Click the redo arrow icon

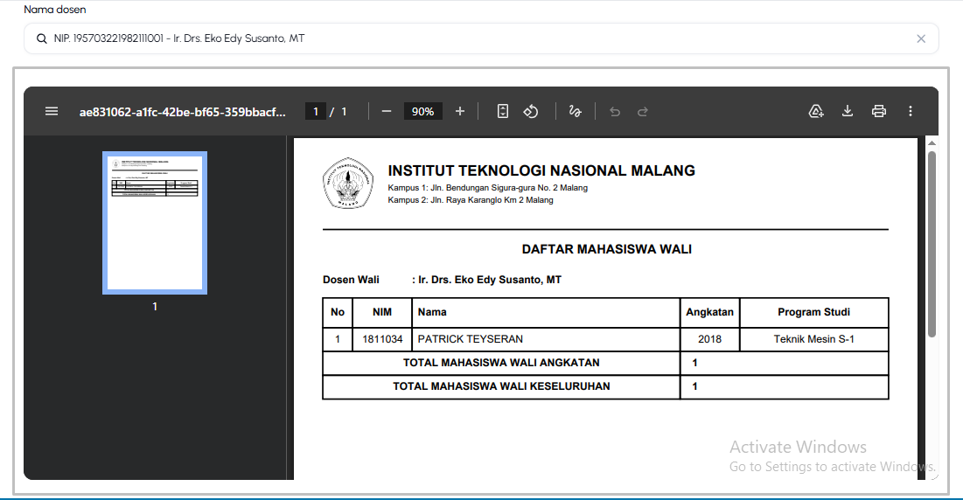[x=642, y=112]
